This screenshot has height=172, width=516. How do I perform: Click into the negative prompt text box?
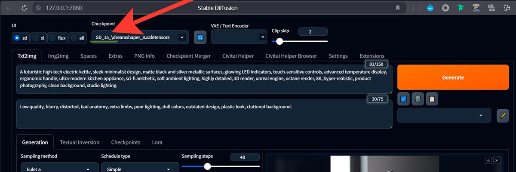click(204, 114)
